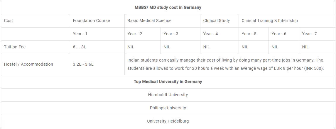
Task: Select University Heidelburg row
Action: pyautogui.click(x=168, y=121)
